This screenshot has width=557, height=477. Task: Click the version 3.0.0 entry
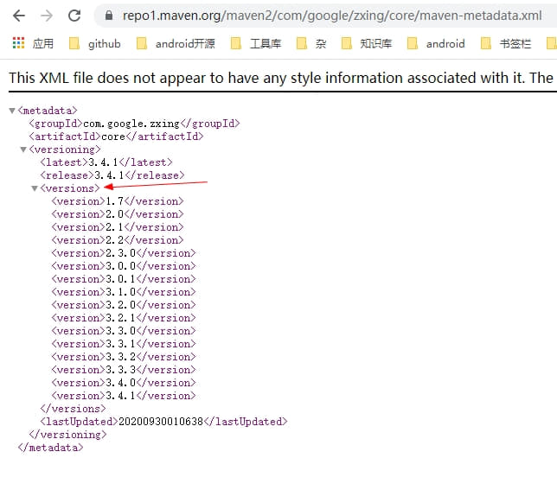[124, 266]
